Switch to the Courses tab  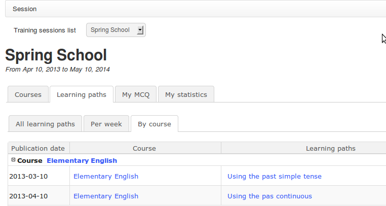click(28, 94)
